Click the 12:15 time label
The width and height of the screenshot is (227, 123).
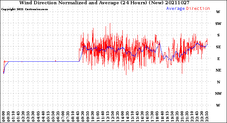pyautogui.click(x=108, y=116)
